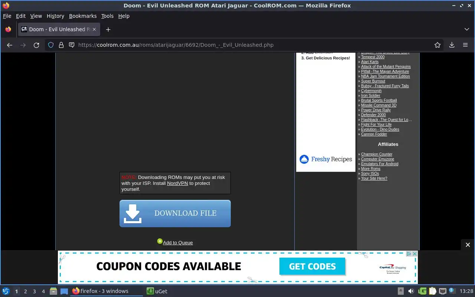Image resolution: width=475 pixels, height=297 pixels.
Task: Dismiss the bottom banner overlay X button
Action: [468, 245]
